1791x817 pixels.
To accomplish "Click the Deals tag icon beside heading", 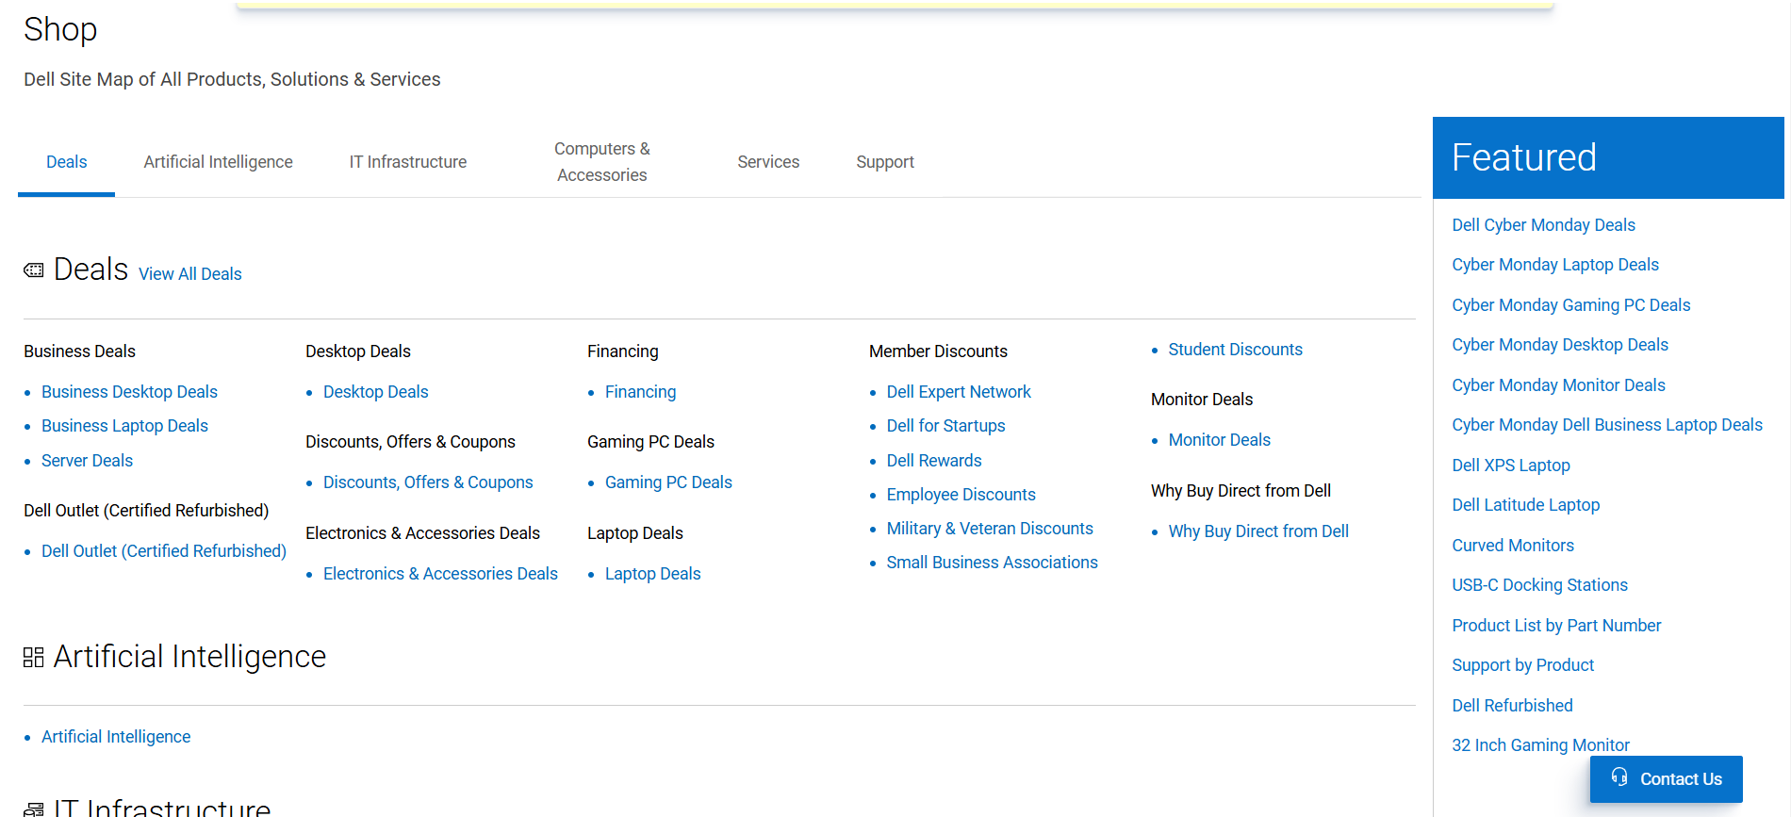I will tap(34, 270).
